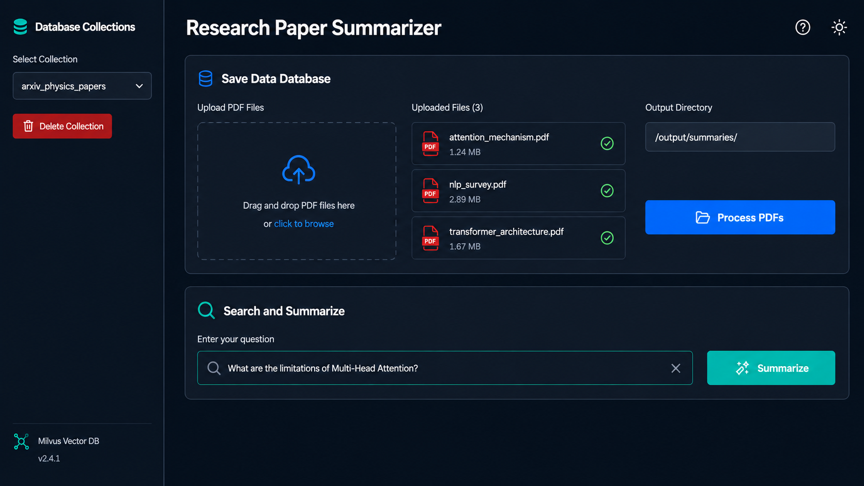
Task: Click 'Drag and drop PDF files here' text
Action: (299, 206)
